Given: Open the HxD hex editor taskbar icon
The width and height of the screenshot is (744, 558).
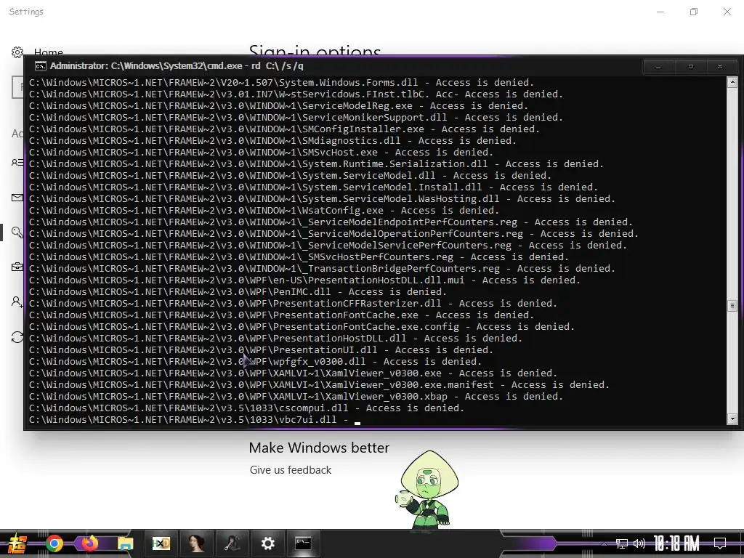Looking at the screenshot, I should tap(161, 543).
